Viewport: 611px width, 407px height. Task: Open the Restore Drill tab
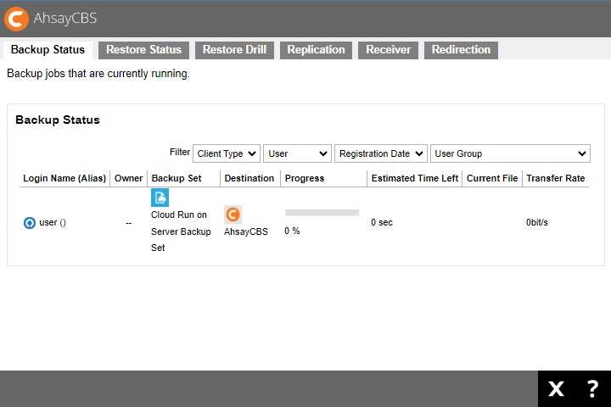[234, 50]
